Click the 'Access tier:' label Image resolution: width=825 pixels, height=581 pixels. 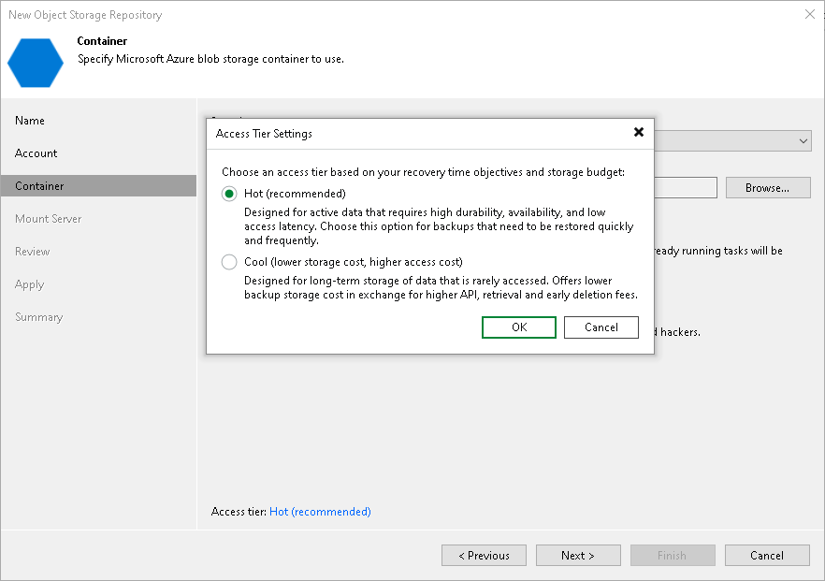239,512
